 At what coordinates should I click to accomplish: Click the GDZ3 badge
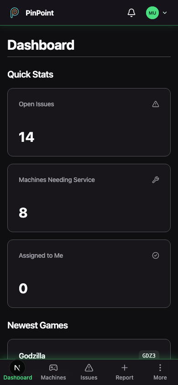coord(149,355)
